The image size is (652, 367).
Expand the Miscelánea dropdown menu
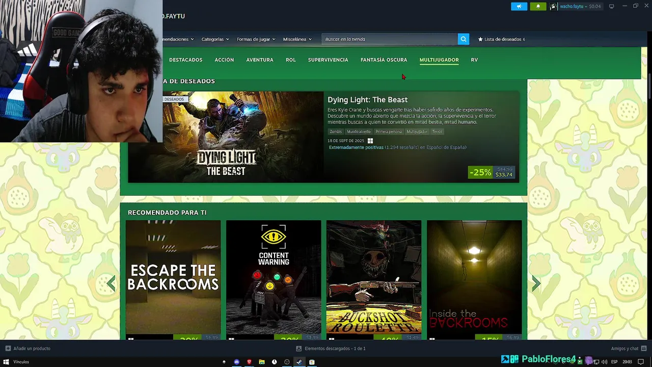point(297,39)
